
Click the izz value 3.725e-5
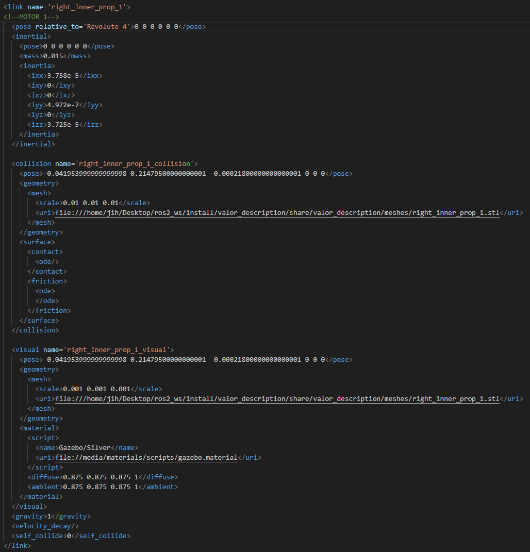[63, 125]
